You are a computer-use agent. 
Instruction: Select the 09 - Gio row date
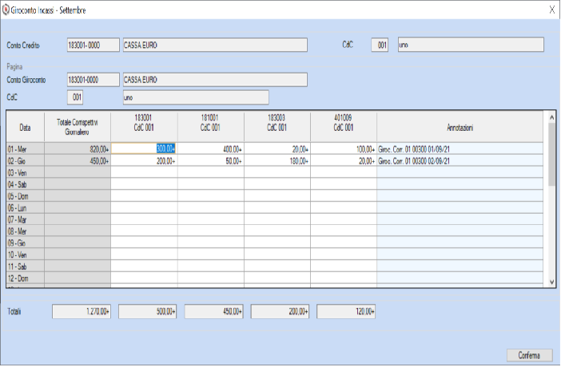coord(25,243)
